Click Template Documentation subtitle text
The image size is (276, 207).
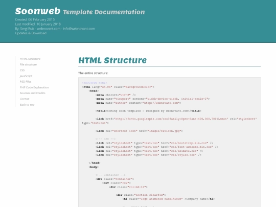click(x=104, y=12)
